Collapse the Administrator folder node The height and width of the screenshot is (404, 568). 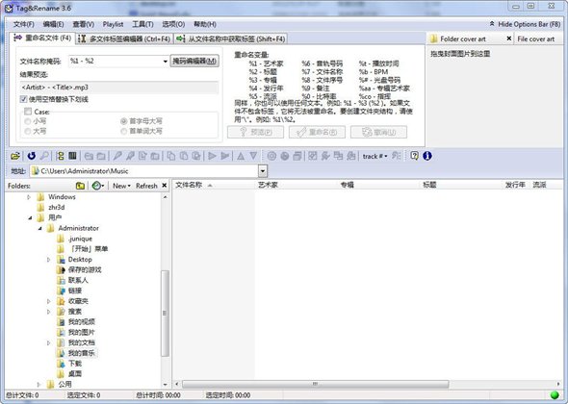40,228
